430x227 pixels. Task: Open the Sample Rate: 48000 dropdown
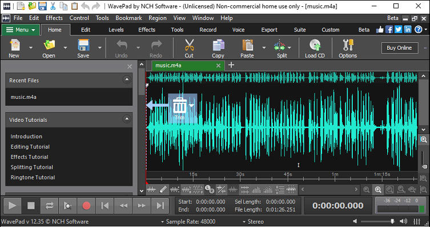[x=188, y=222]
